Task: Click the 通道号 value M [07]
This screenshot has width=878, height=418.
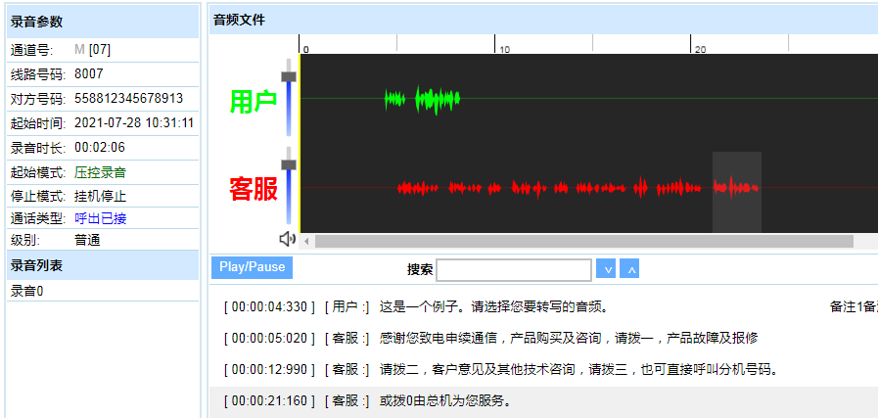Action: pyautogui.click(x=92, y=50)
